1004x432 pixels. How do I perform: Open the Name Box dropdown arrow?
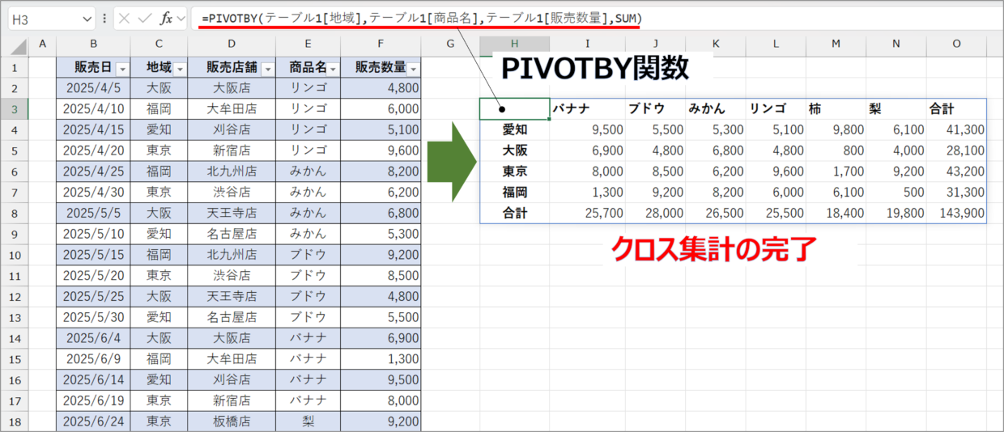[x=87, y=18]
